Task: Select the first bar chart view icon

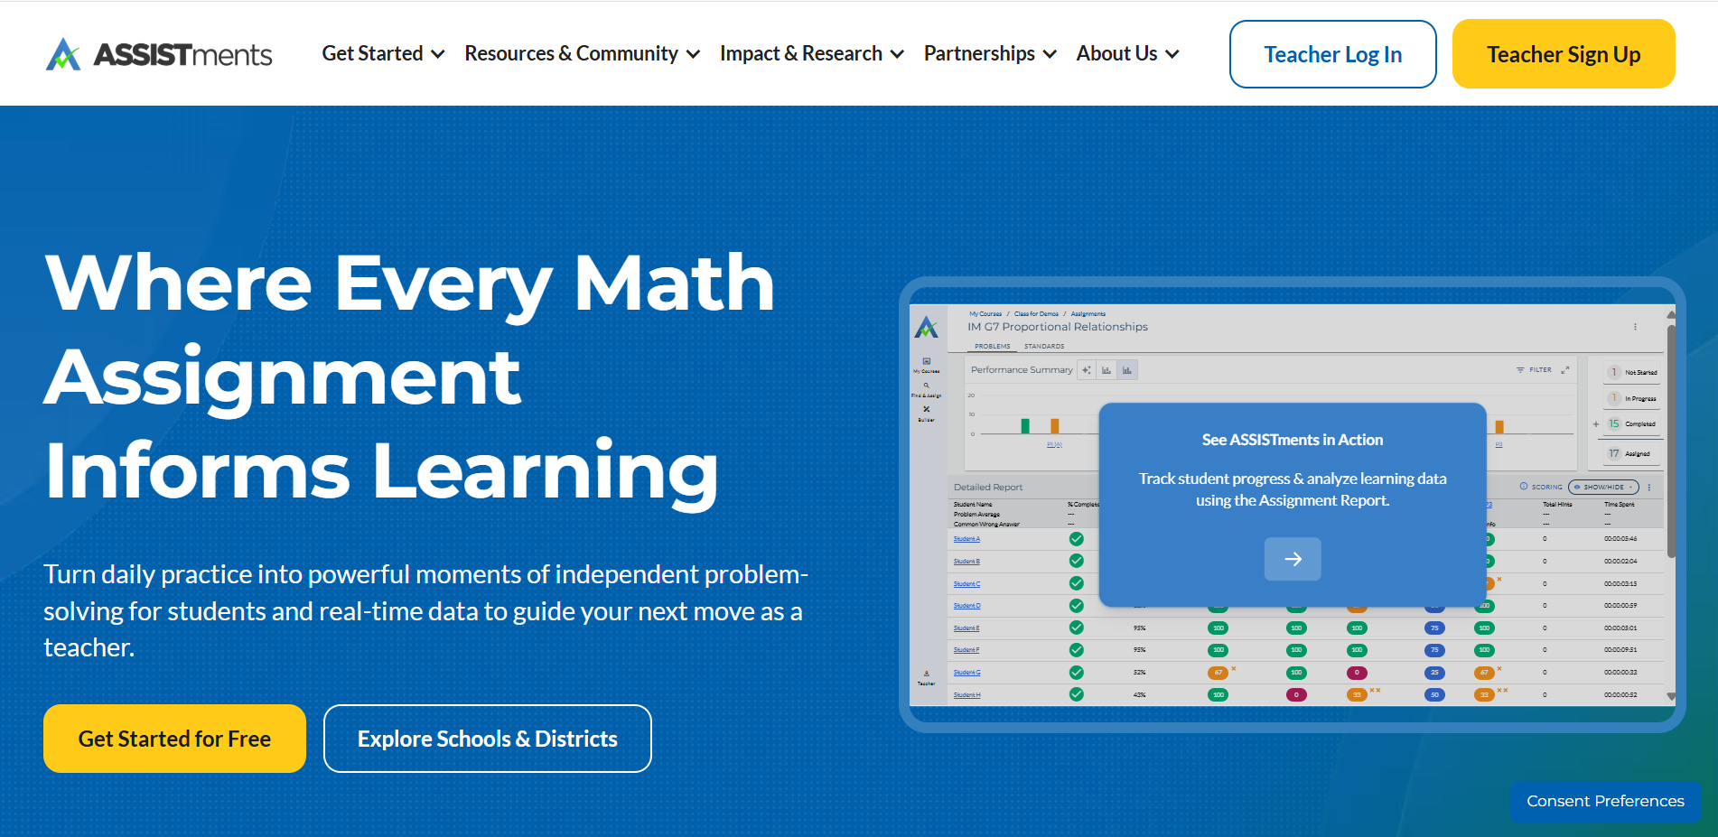Action: point(1106,370)
